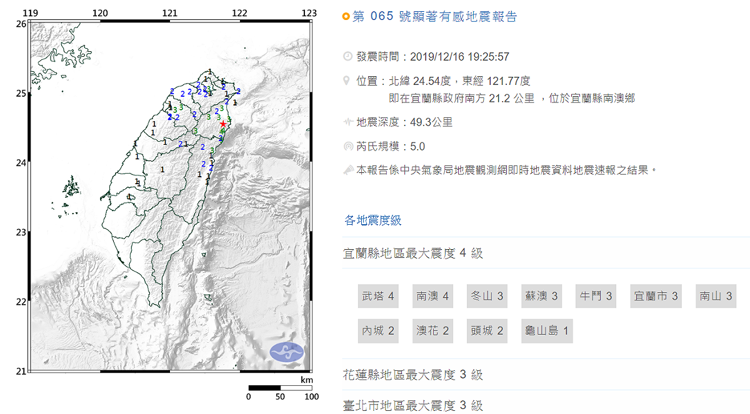Select the 南澳 4 station tag
The height and width of the screenshot is (414, 750).
click(433, 296)
